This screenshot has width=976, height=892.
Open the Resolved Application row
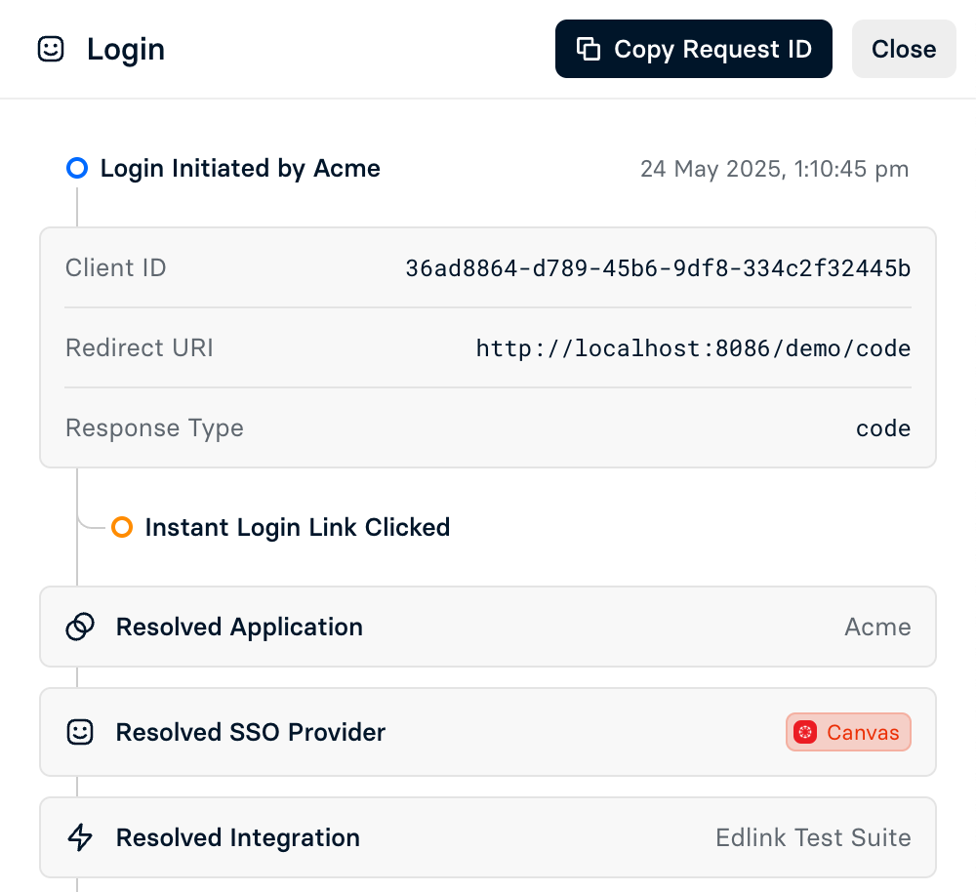[x=488, y=627]
